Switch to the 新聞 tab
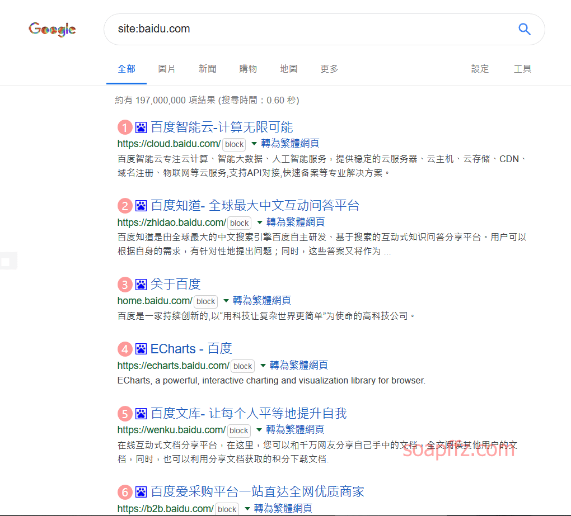This screenshot has height=516, width=571. coord(208,69)
